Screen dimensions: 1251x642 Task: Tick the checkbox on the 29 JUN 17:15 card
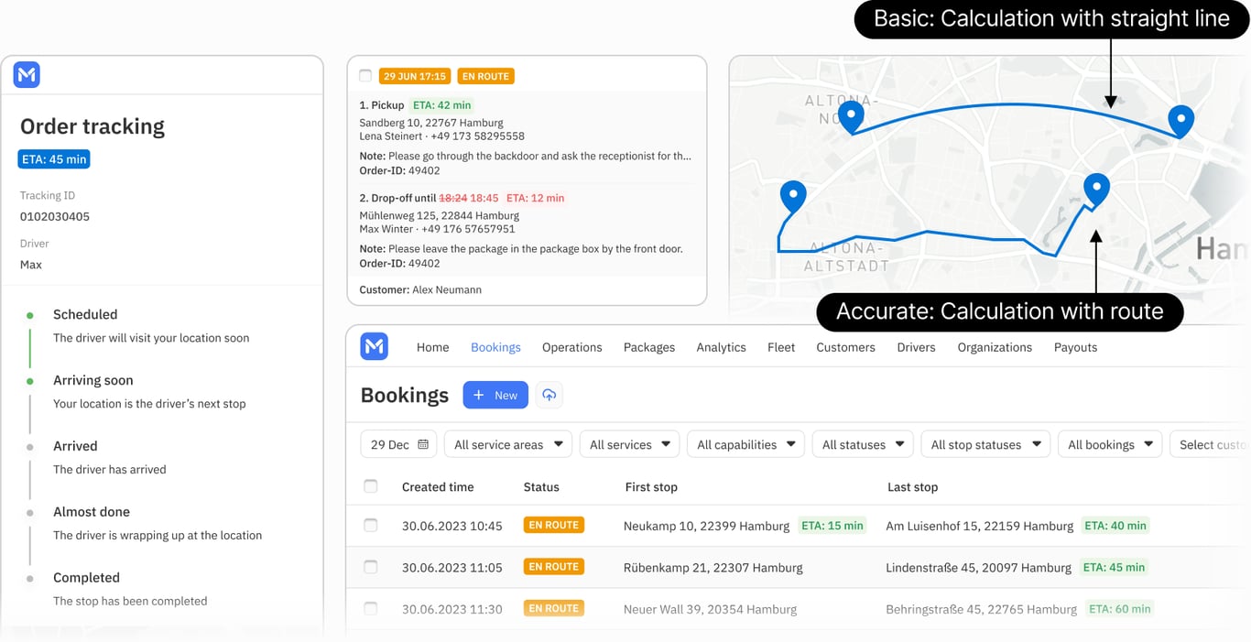coord(366,76)
